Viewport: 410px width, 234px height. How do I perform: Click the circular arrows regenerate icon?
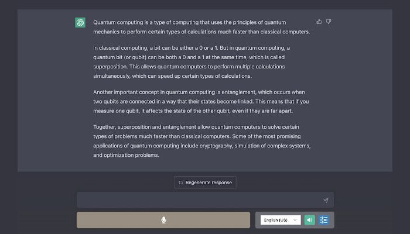pos(181,183)
